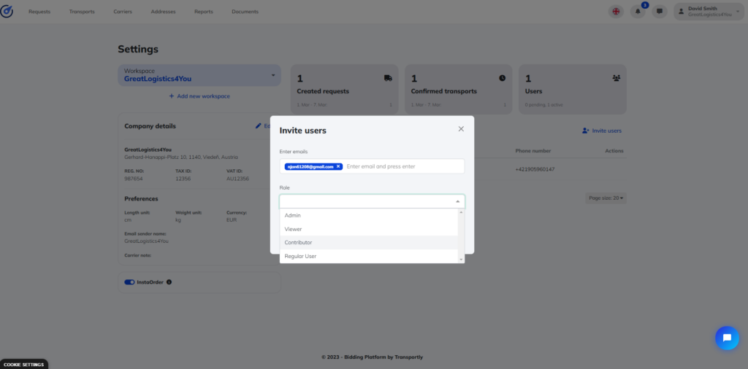Click the Users stats card
The image size is (748, 369).
(x=573, y=90)
